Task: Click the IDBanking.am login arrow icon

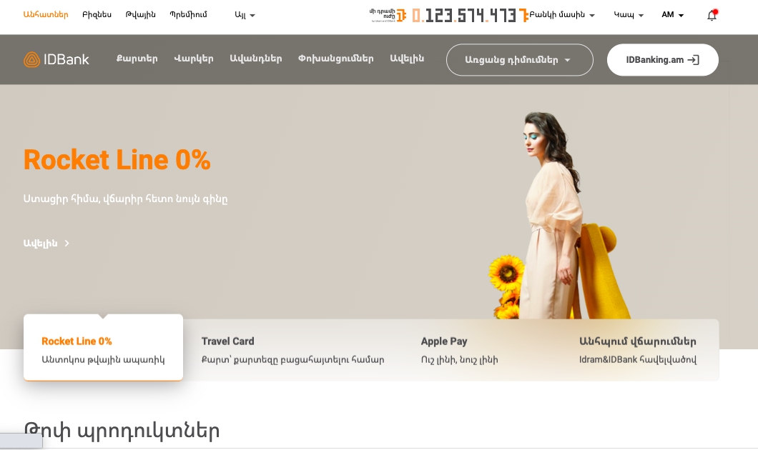Action: click(693, 60)
